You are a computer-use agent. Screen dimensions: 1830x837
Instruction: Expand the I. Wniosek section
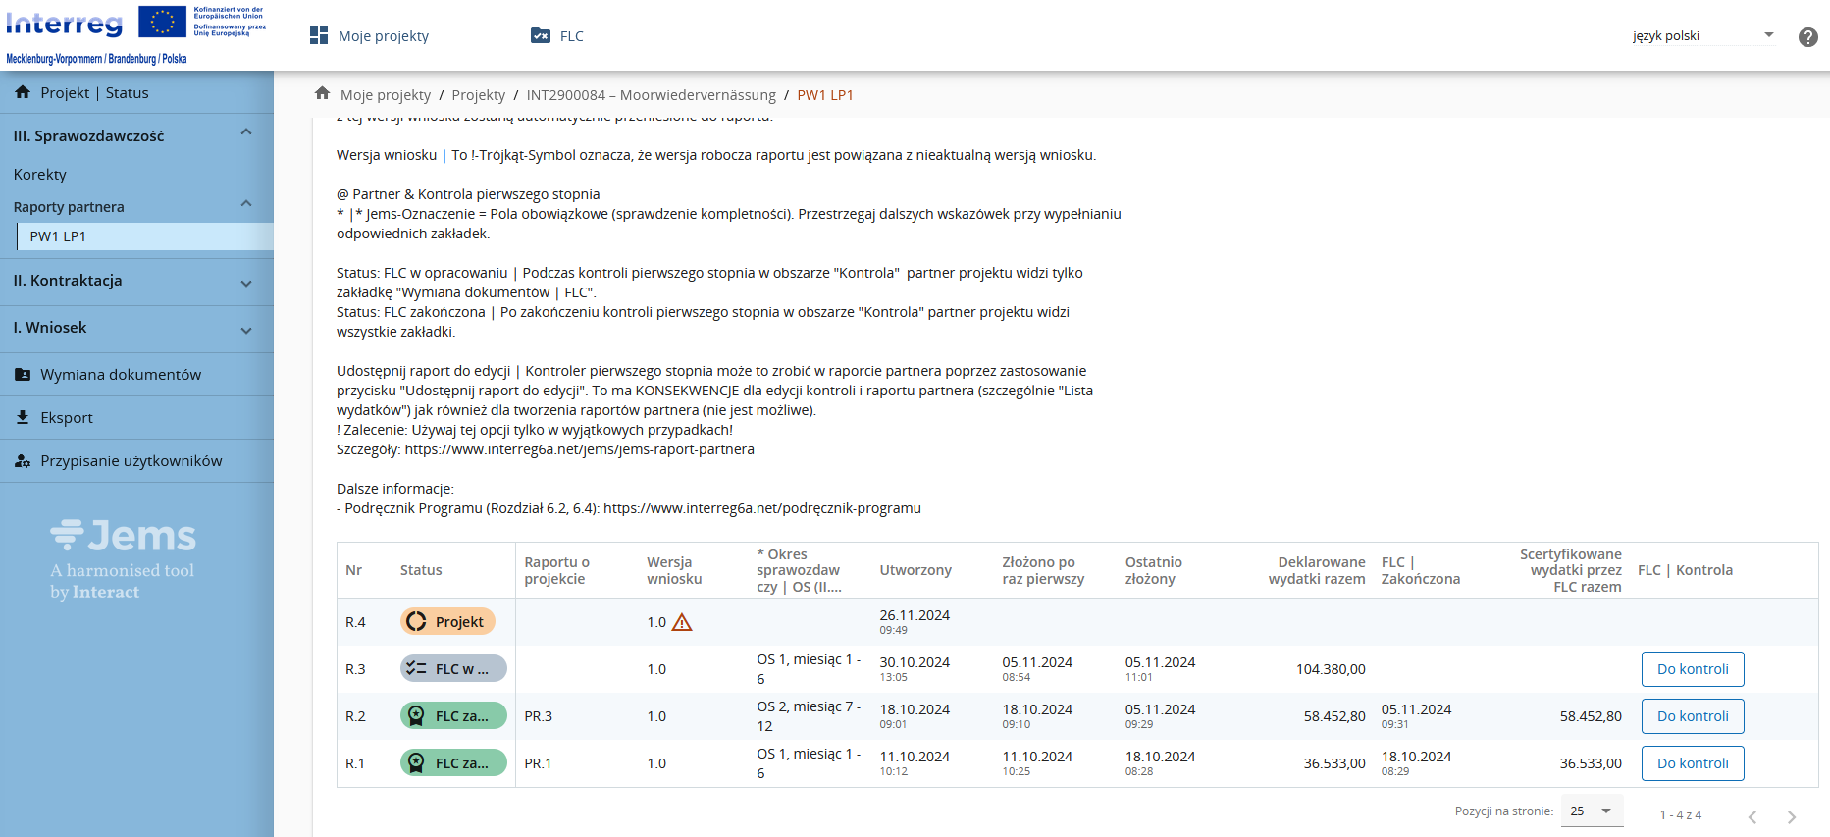[246, 330]
